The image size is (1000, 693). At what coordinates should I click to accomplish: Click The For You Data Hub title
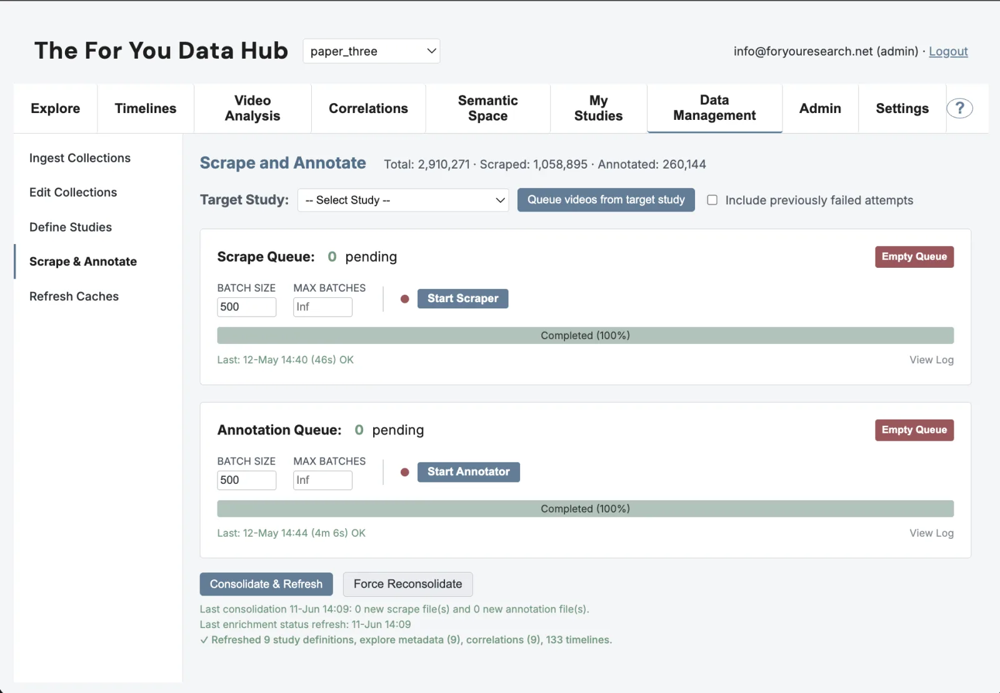pyautogui.click(x=161, y=51)
